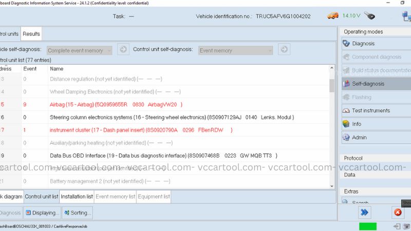Screen dimensions: 411x231
Task: Open the network diagram tab
Action: click(x=11, y=197)
